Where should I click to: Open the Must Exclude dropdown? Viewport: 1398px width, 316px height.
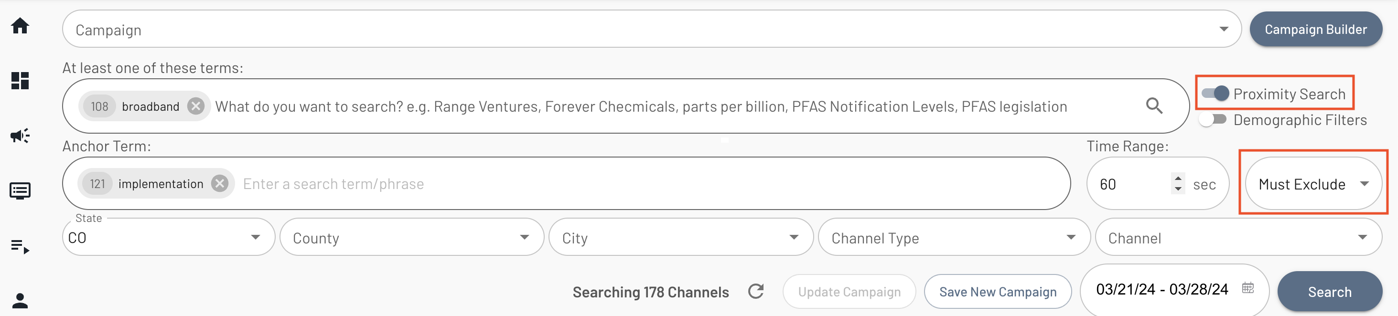coord(1313,184)
